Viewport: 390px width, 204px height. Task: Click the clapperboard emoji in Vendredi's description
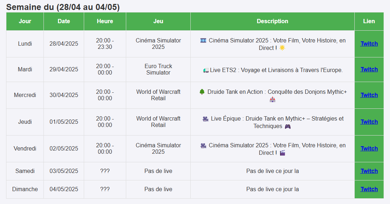click(282, 153)
